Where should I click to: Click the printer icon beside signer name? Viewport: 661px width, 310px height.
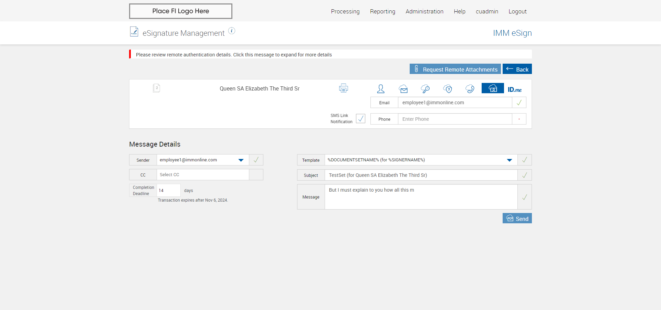click(343, 88)
